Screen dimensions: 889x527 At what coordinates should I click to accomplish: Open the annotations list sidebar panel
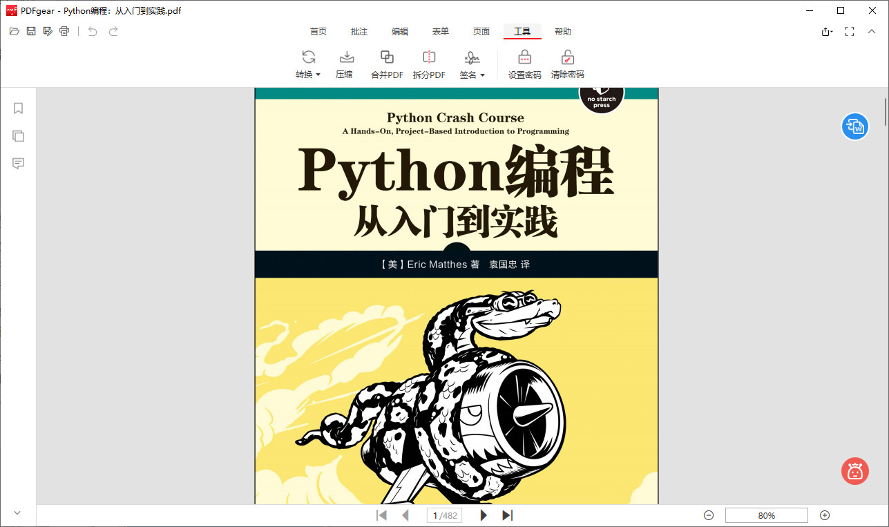pos(19,164)
